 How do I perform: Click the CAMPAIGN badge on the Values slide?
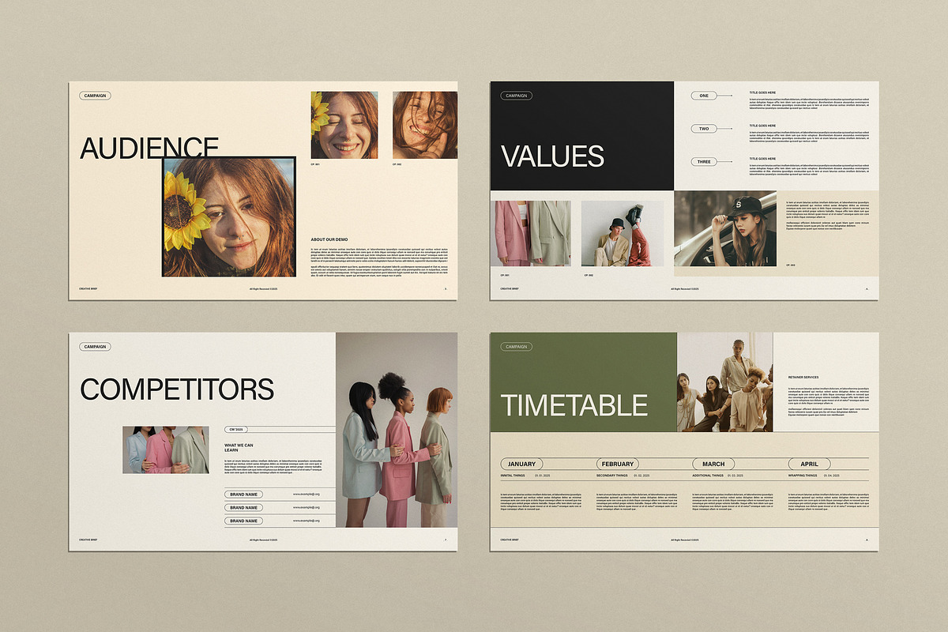click(517, 94)
